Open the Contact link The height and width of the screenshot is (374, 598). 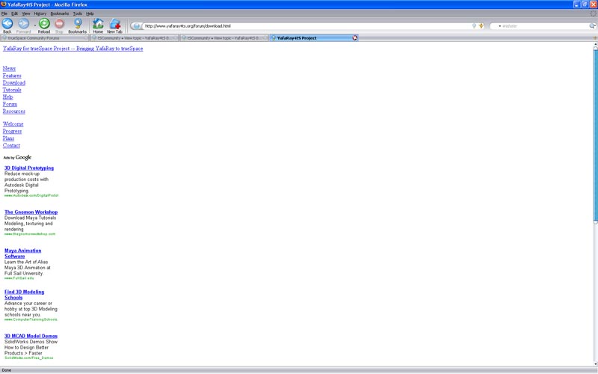click(11, 145)
